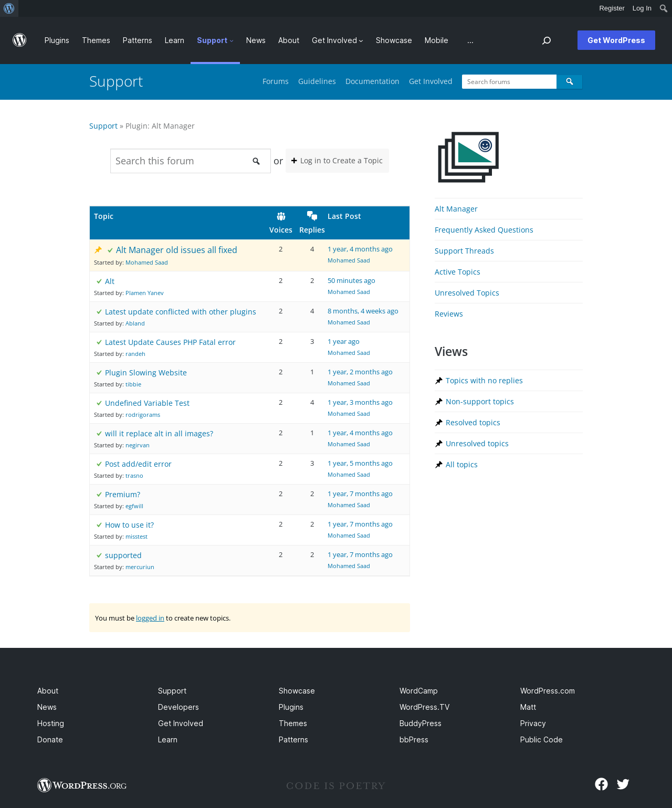The height and width of the screenshot is (808, 672).
Task: Click the blue search forums submit button
Action: click(570, 81)
